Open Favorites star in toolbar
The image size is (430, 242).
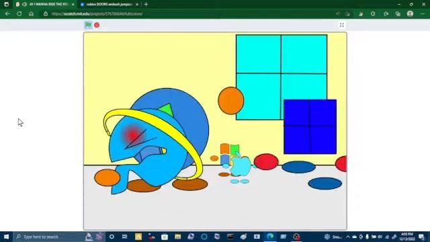[386, 13]
